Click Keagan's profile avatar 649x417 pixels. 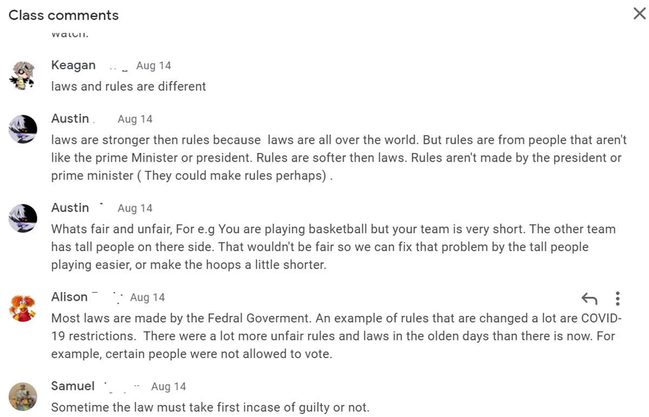[23, 75]
